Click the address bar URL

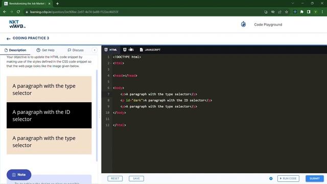[74, 12]
